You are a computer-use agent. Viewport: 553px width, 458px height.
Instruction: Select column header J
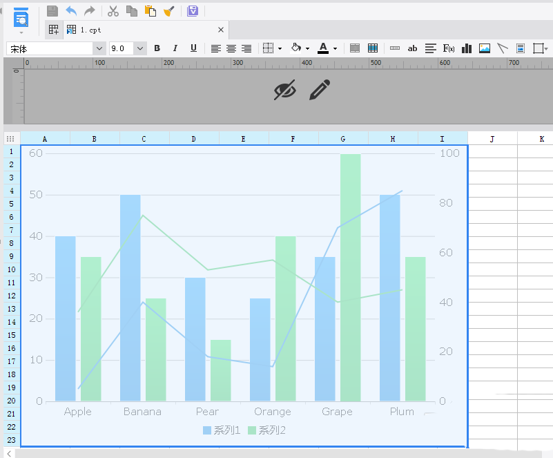pyautogui.click(x=492, y=139)
